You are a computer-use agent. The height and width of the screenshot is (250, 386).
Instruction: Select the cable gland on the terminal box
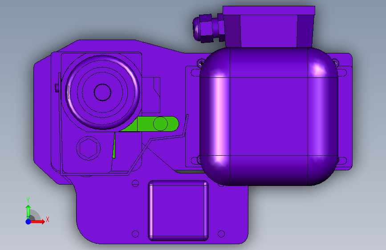coord(208,28)
